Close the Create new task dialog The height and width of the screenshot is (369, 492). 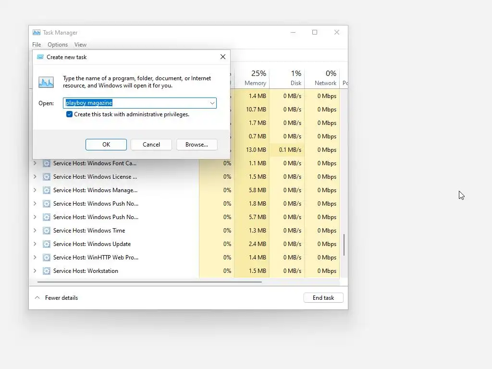click(223, 57)
